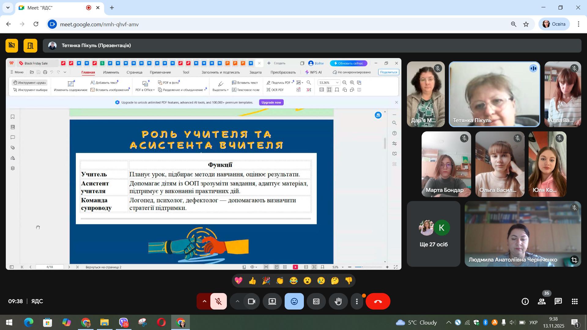Show the people list icon
Image resolution: width=587 pixels, height=330 pixels.
coord(542,302)
